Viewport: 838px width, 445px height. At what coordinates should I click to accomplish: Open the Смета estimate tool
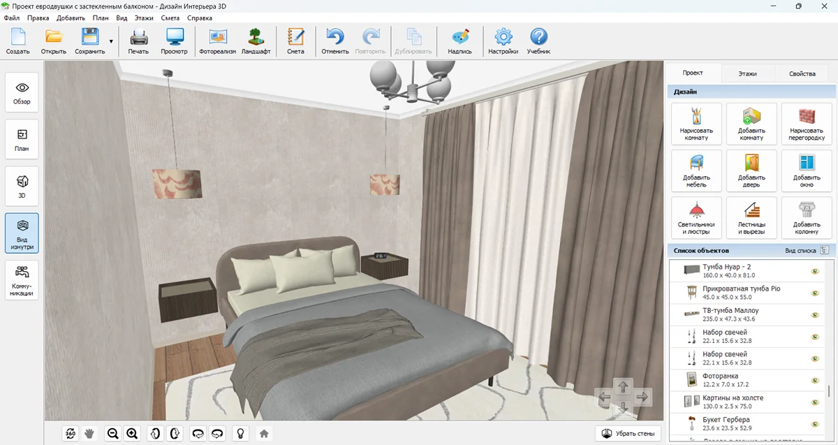(x=295, y=41)
